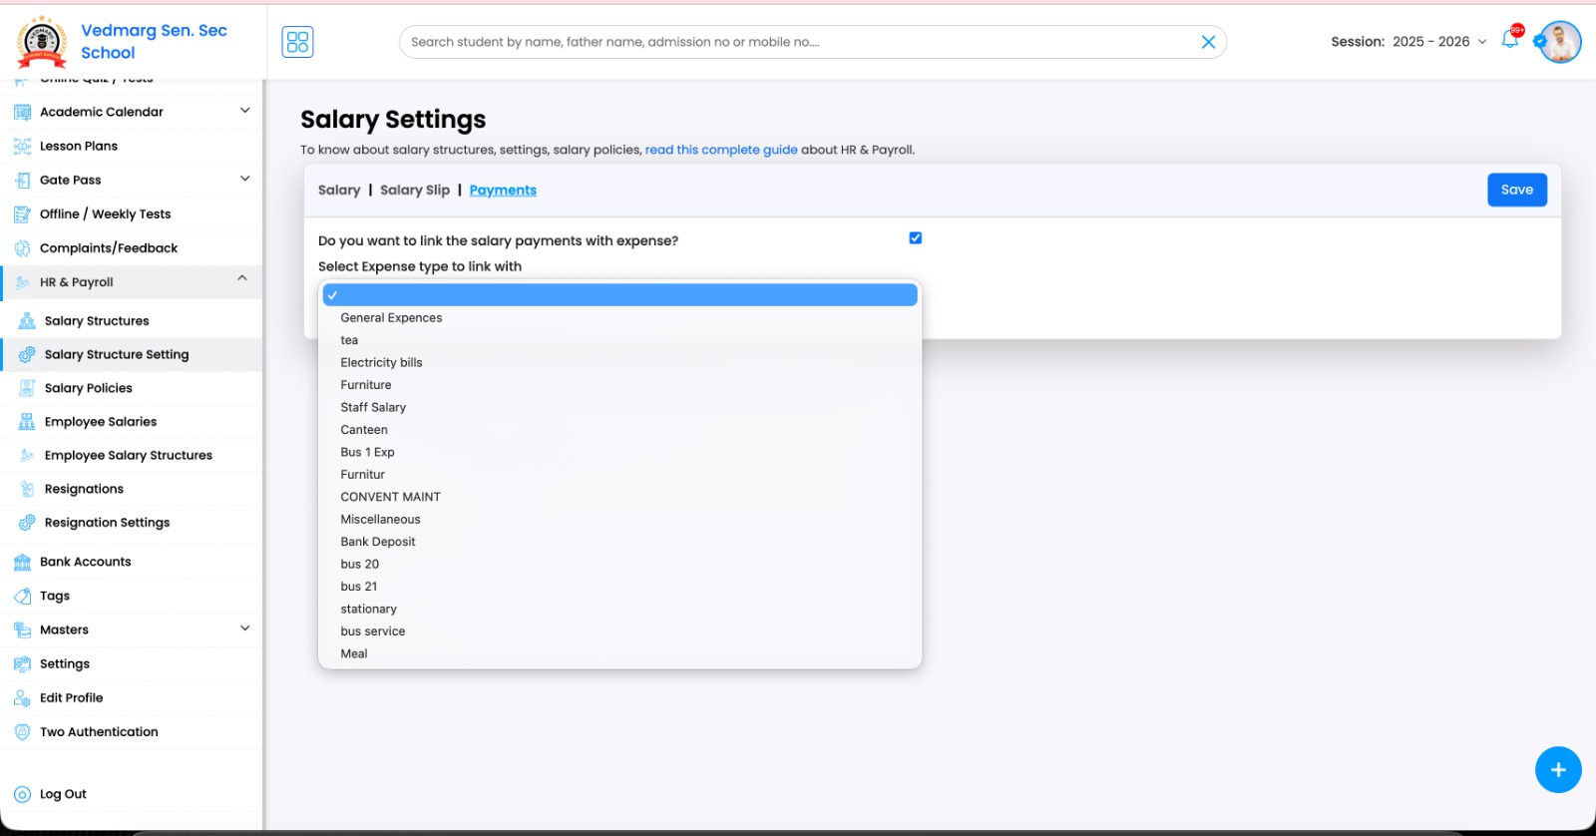Open the read this complete guide link
The image size is (1596, 836).
(x=721, y=151)
